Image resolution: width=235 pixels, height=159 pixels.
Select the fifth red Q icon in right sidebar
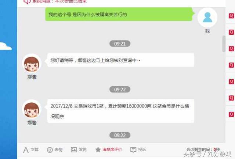coord(231,82)
